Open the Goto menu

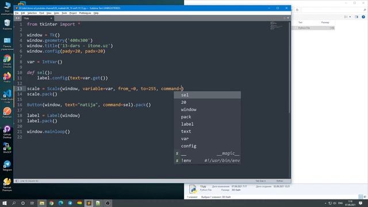pyautogui.click(x=56, y=13)
